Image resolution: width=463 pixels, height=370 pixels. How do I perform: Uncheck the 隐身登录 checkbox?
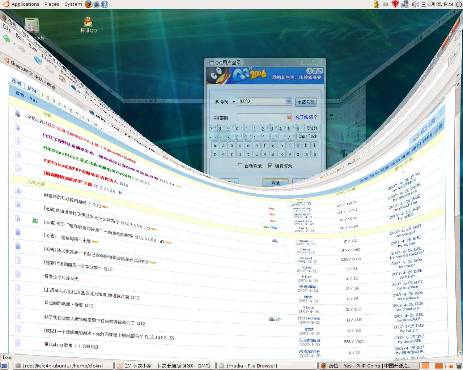pos(270,166)
